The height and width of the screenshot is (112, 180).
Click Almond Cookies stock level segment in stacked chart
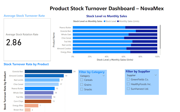pos(100,49)
